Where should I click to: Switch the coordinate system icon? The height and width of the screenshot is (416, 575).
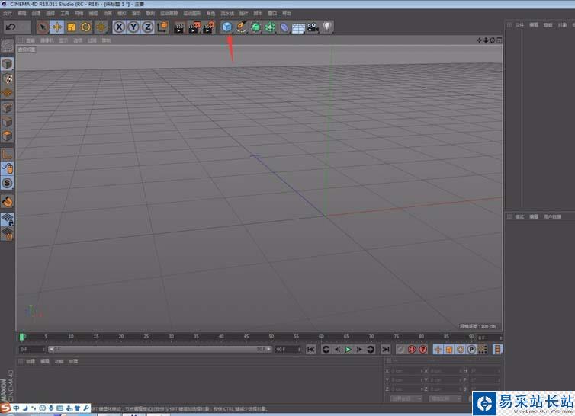162,27
